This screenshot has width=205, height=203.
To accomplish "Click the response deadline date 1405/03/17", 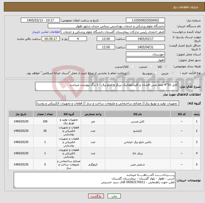I will tap(145, 39).
